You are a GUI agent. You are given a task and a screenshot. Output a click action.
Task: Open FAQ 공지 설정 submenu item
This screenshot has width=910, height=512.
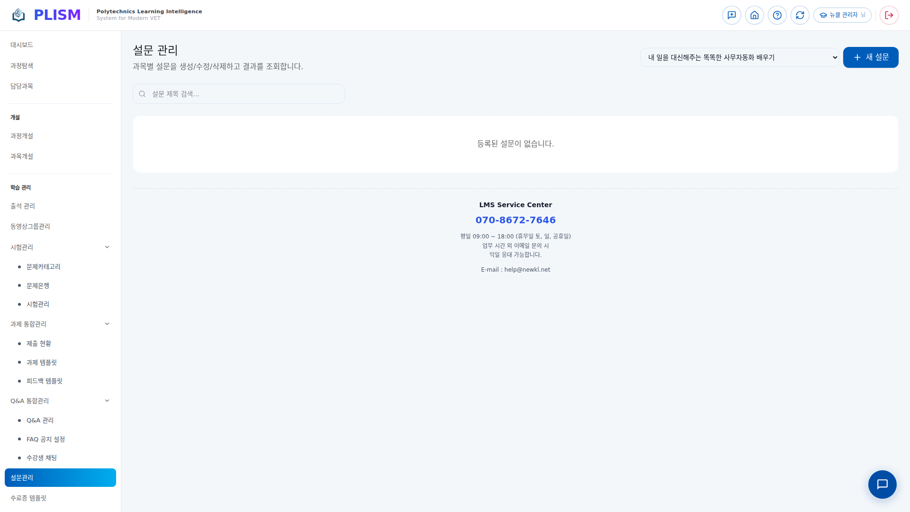(45, 439)
